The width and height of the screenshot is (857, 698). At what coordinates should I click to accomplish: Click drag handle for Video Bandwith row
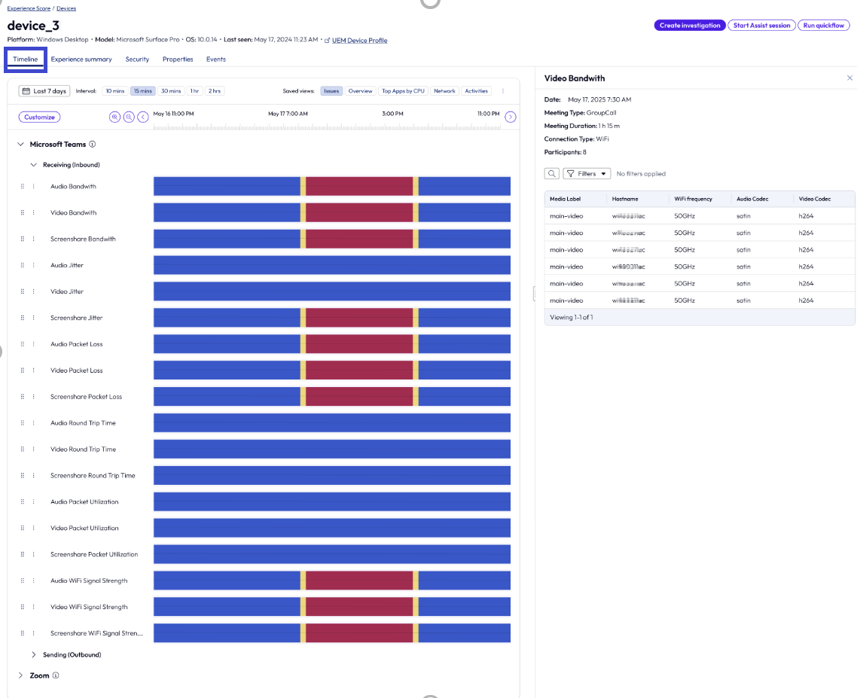point(23,212)
